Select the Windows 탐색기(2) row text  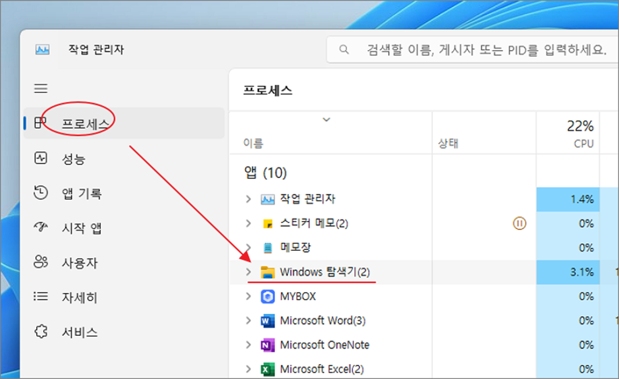(x=325, y=272)
